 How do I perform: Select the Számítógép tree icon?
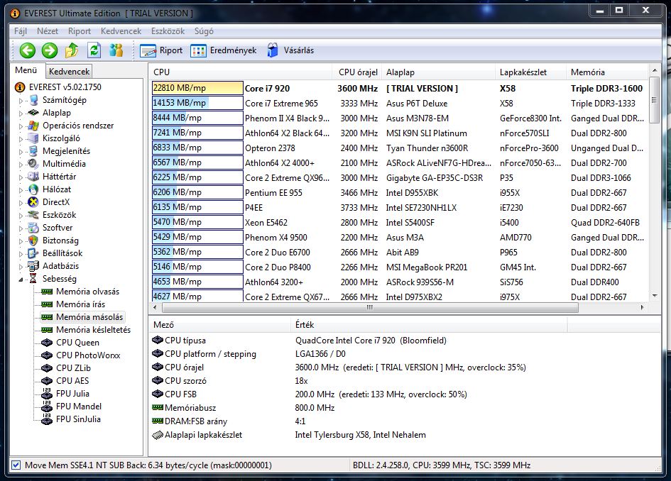coord(33,100)
